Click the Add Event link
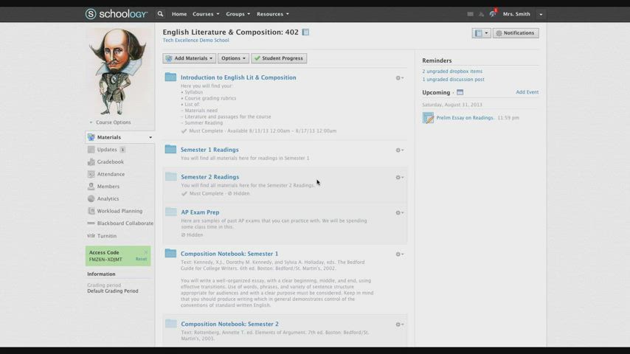630x354 pixels. tap(527, 92)
